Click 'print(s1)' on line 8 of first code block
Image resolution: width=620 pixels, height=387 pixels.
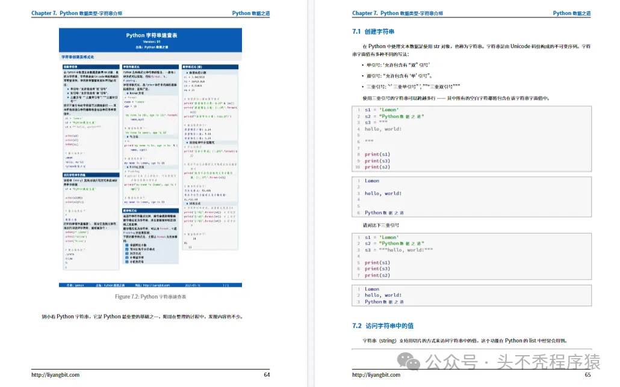pyautogui.click(x=377, y=154)
